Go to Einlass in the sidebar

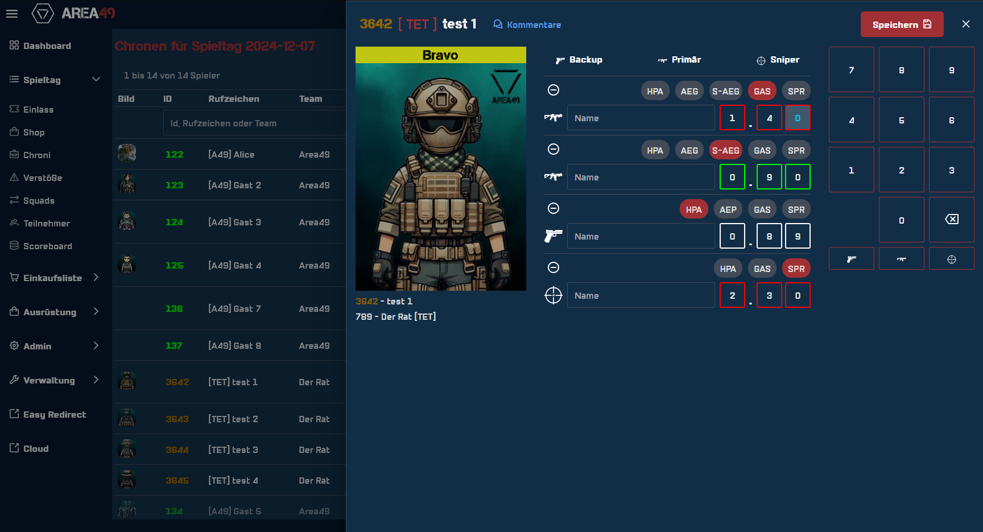(x=32, y=109)
